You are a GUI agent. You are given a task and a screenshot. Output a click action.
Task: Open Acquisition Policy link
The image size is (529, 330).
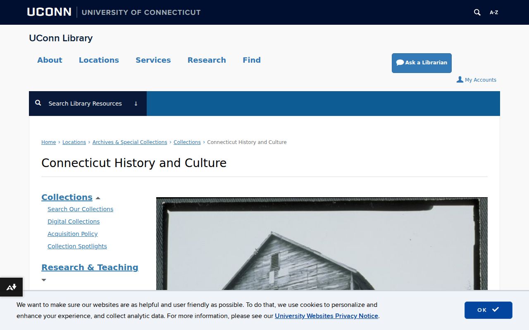(72, 234)
